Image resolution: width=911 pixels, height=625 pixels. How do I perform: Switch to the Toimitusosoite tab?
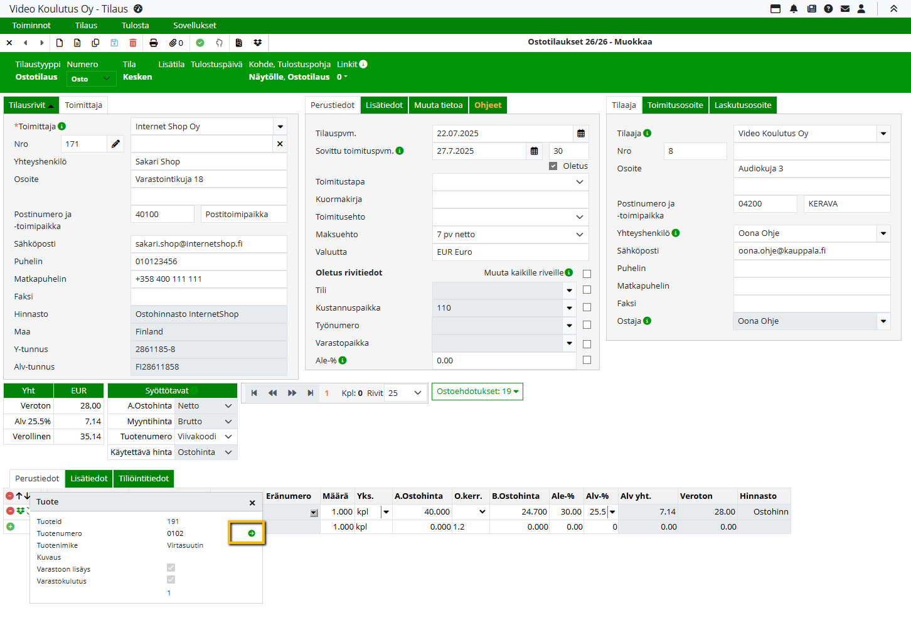[x=675, y=105]
